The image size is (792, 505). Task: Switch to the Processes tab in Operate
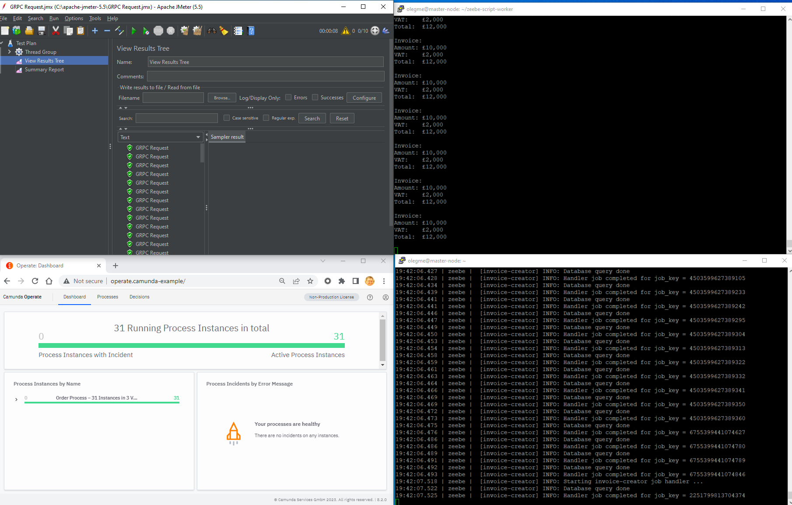[108, 297]
